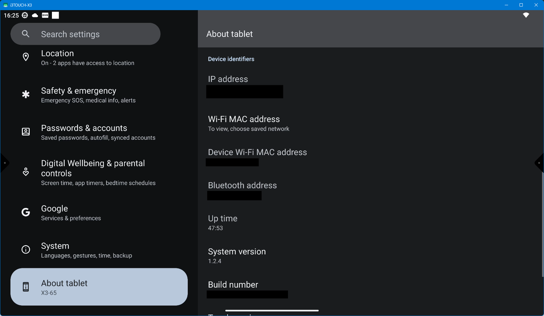Click the magnifier icon in search bar
Screen dimensions: 544x316
tap(25, 34)
